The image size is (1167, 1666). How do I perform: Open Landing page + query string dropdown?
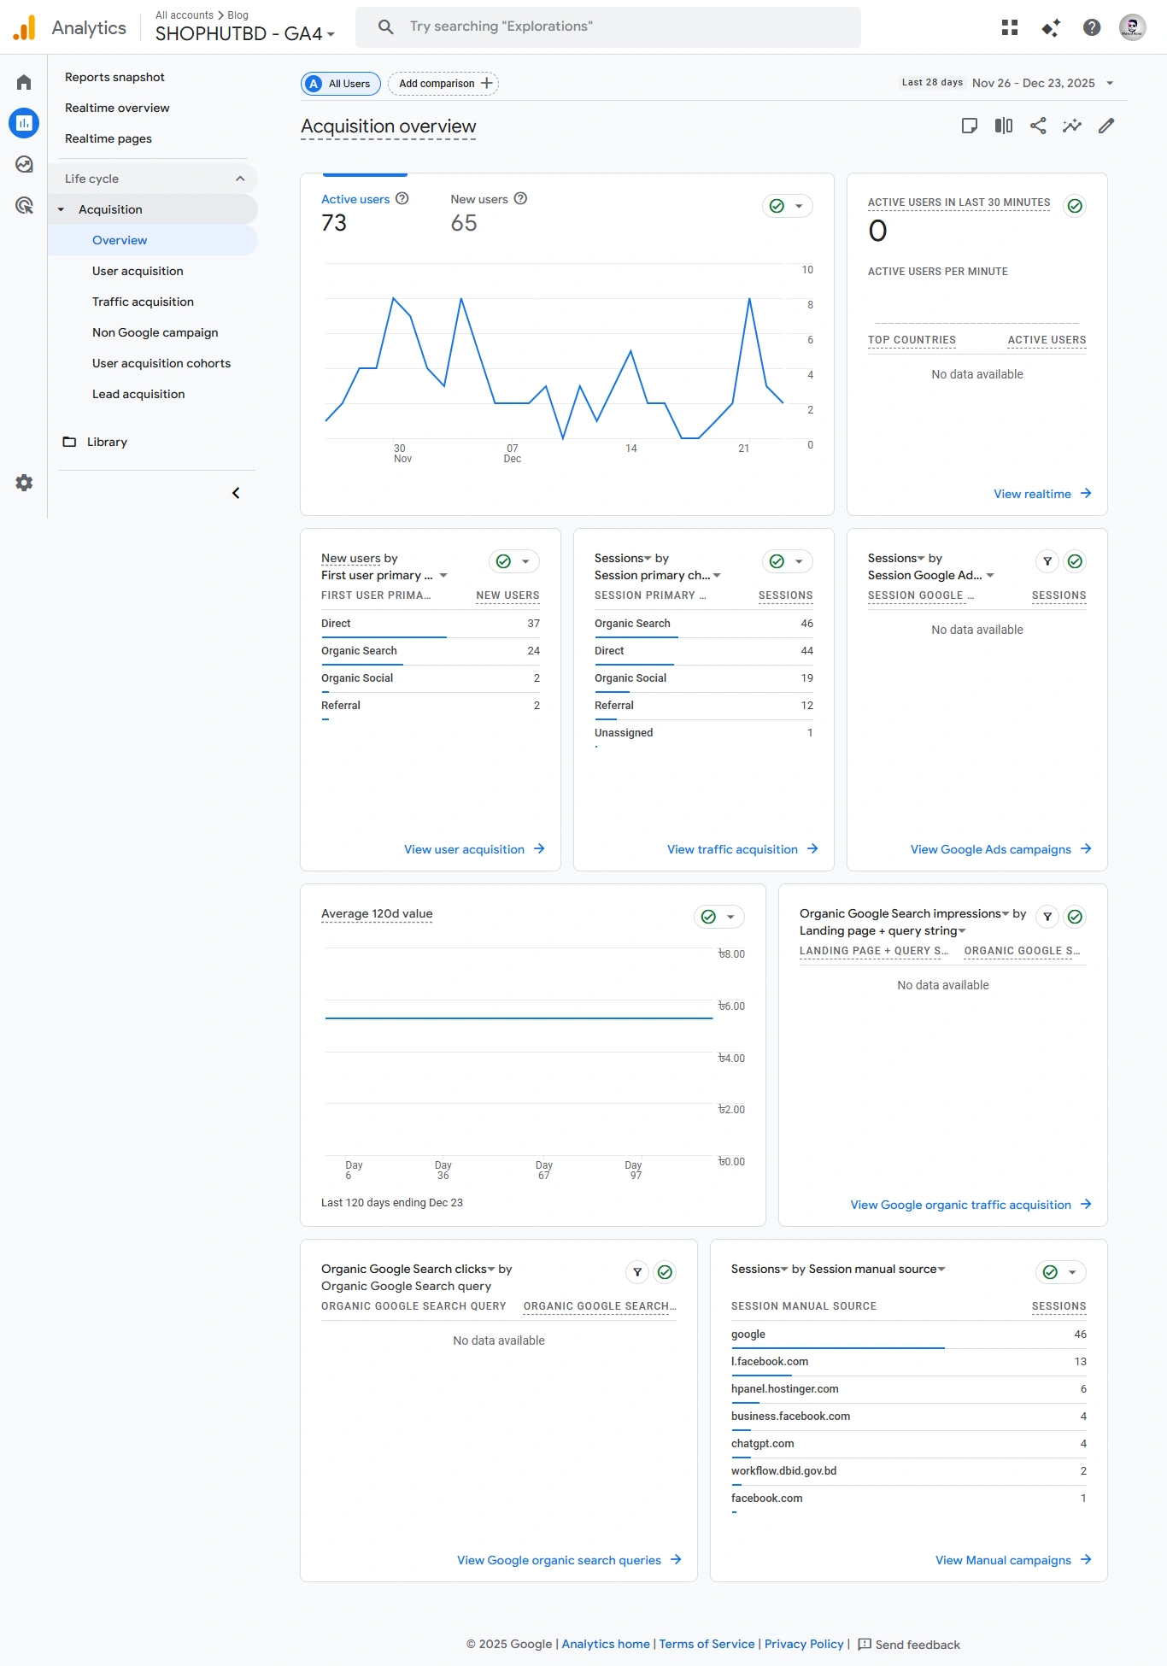883,930
